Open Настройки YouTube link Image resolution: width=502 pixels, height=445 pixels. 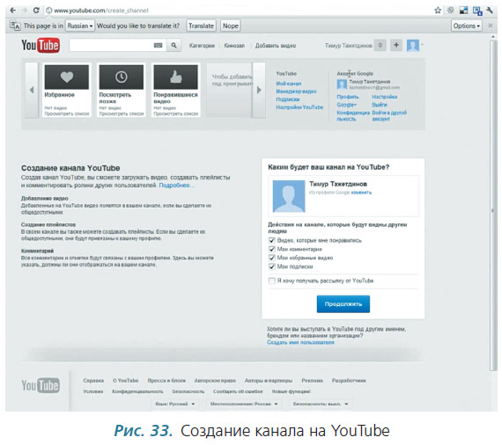299,107
